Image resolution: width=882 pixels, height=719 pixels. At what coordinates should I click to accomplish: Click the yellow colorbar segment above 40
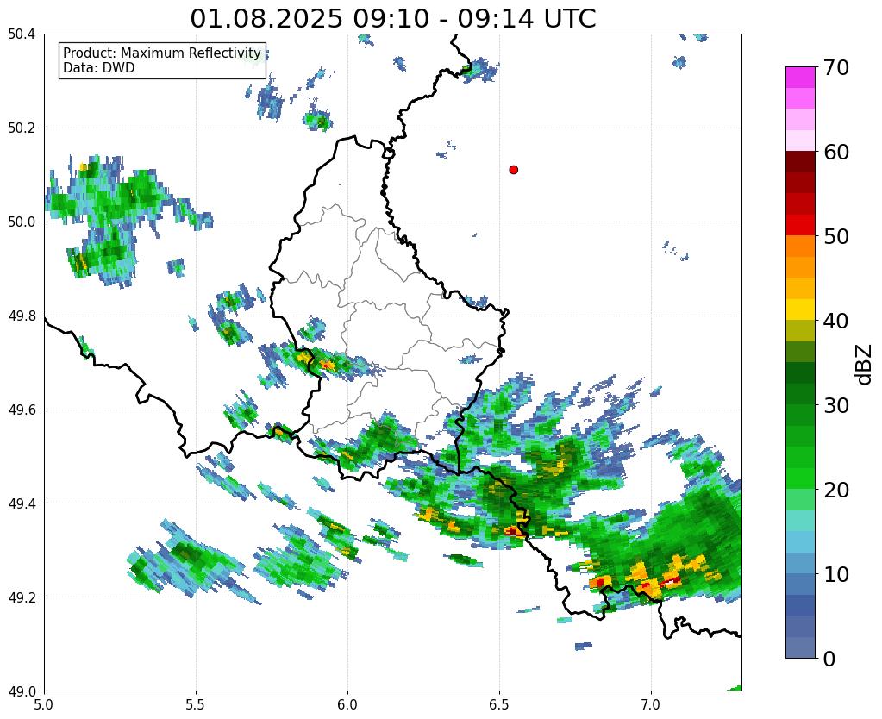[x=800, y=310]
